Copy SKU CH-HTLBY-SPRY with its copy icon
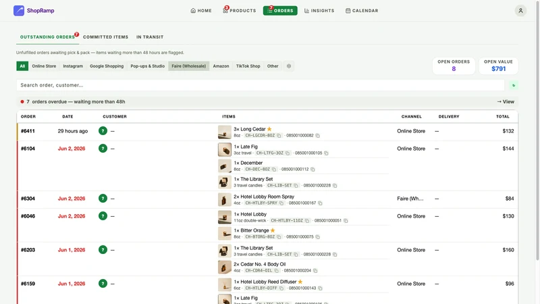 (281, 203)
